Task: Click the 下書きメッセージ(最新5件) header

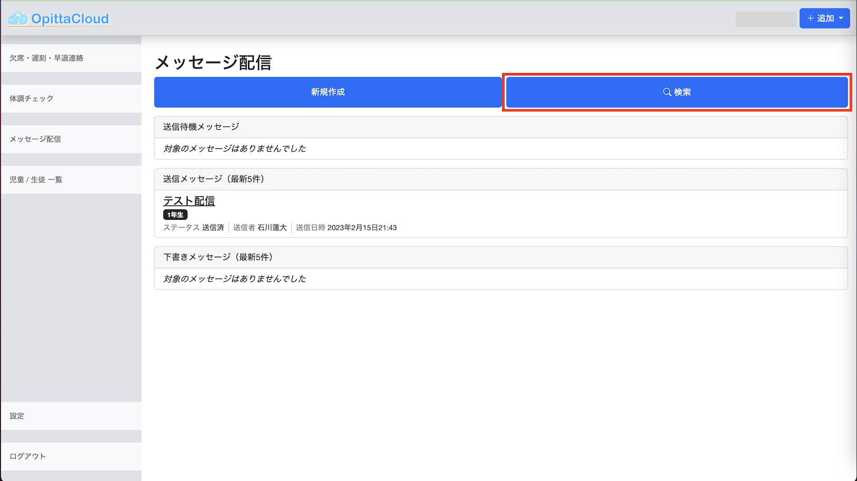Action: 501,257
